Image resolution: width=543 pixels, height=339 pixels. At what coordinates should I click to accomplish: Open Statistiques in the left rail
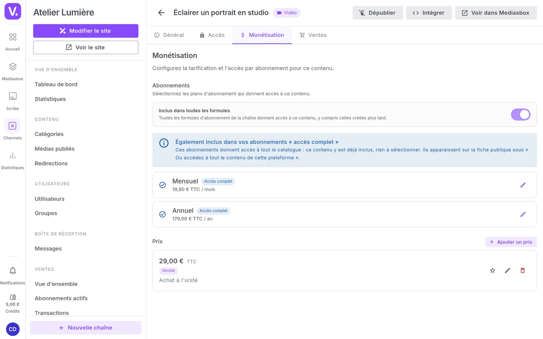(x=13, y=161)
